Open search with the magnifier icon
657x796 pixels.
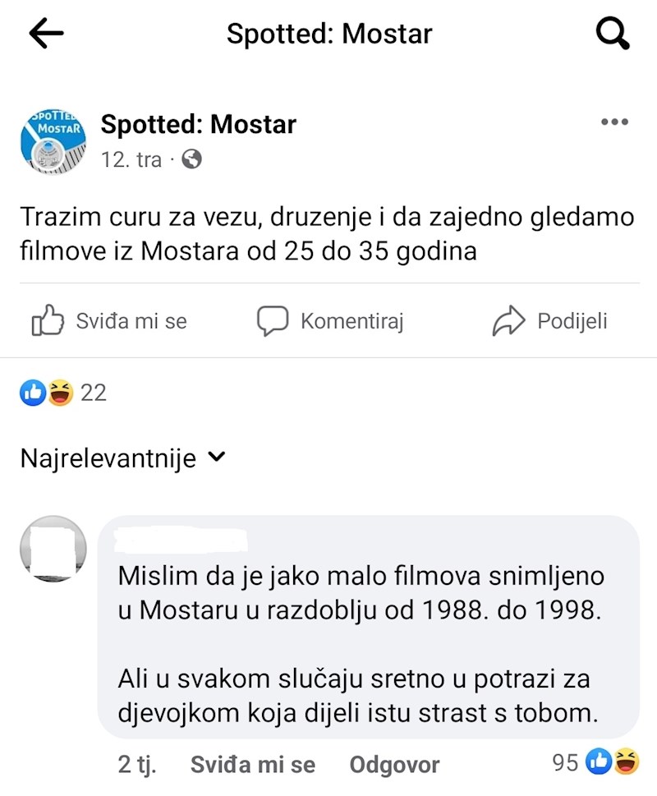point(612,34)
